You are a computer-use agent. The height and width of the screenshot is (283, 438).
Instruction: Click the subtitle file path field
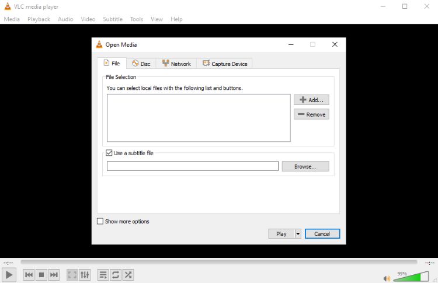193,166
